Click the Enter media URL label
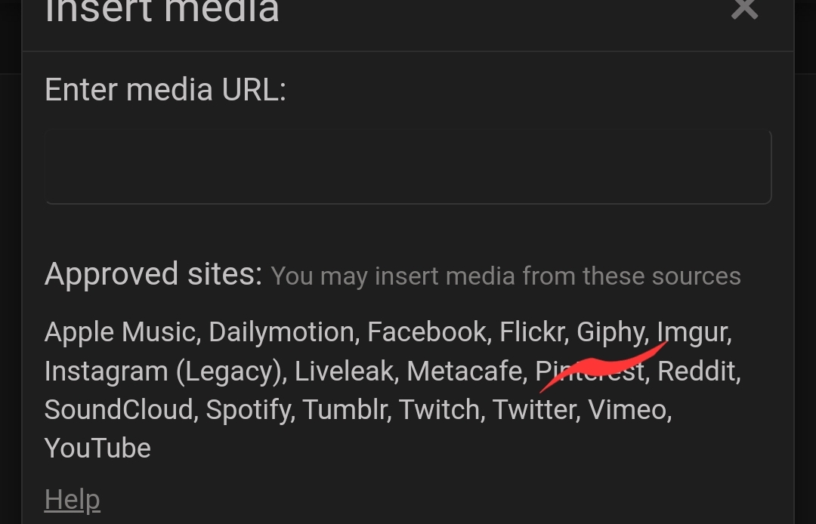The image size is (816, 524). [165, 91]
